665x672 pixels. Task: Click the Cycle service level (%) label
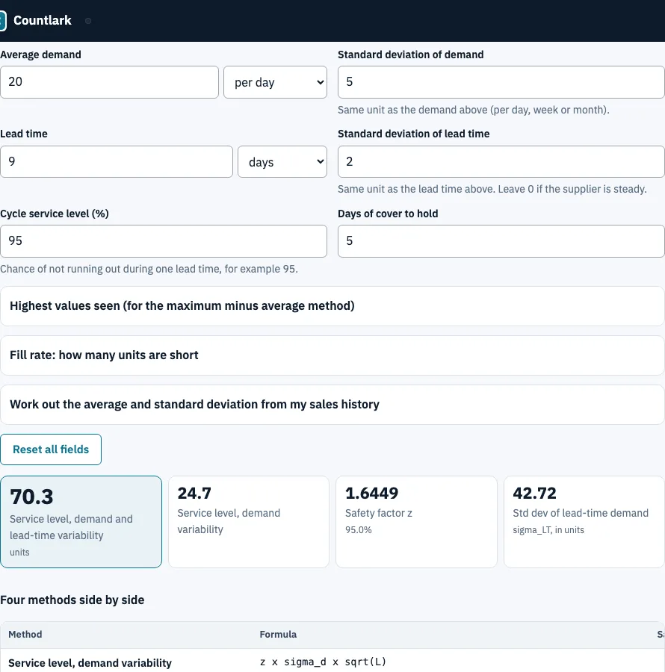55,214
